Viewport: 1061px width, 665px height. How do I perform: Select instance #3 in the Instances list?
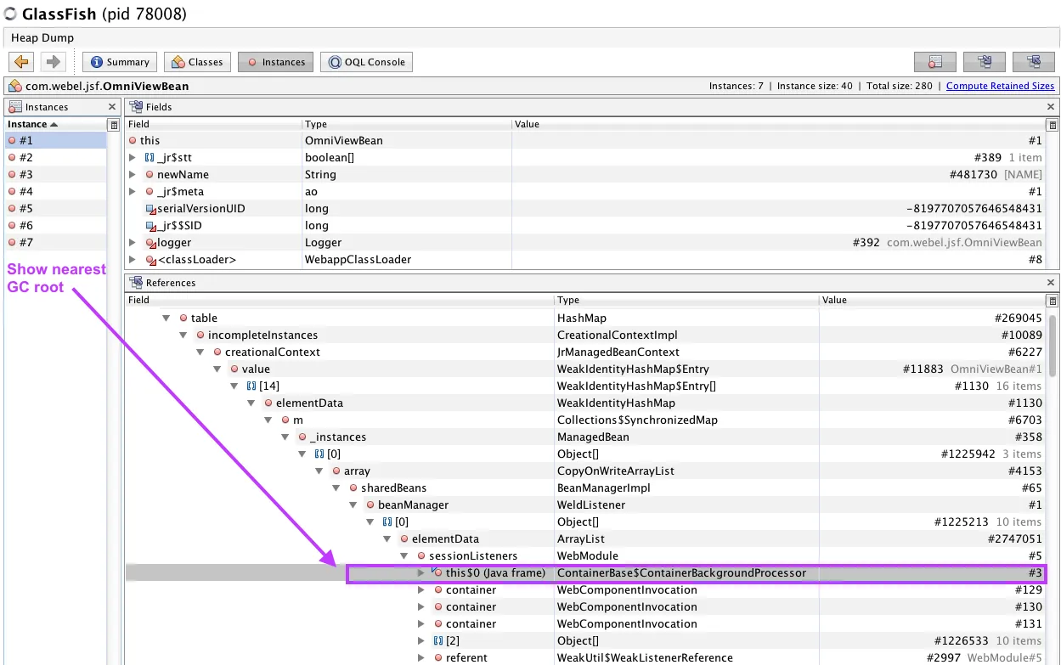click(55, 174)
